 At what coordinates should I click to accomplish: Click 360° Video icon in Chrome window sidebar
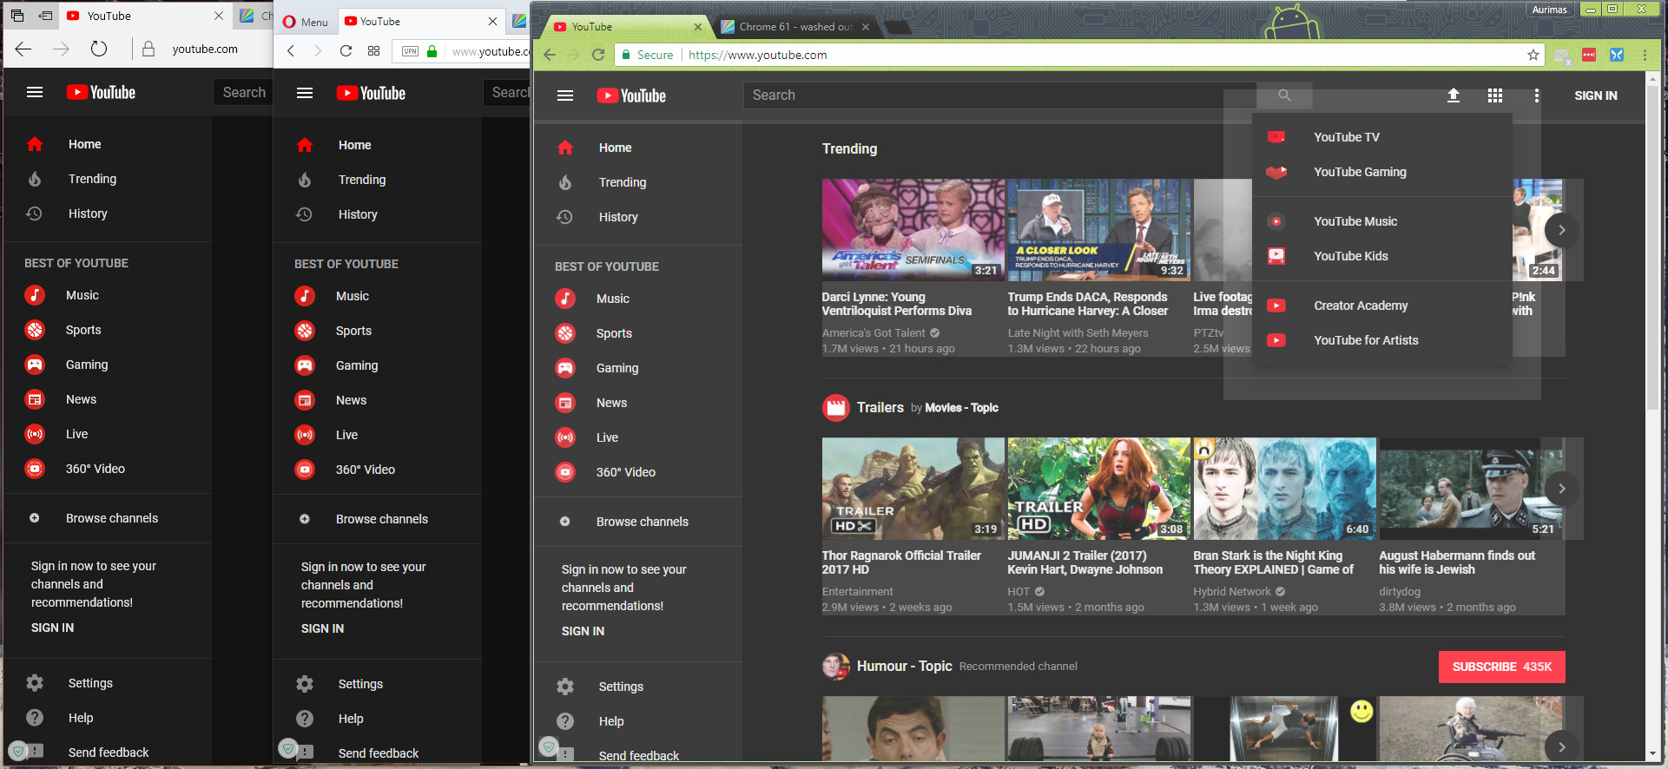tap(565, 472)
